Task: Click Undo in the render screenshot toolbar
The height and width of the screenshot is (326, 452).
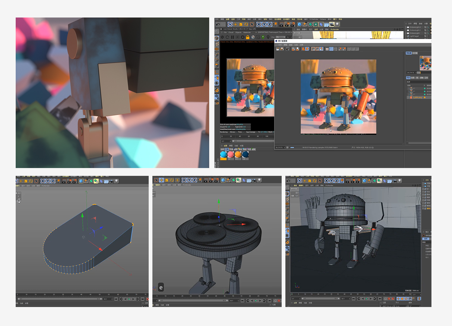Action: coord(218,24)
